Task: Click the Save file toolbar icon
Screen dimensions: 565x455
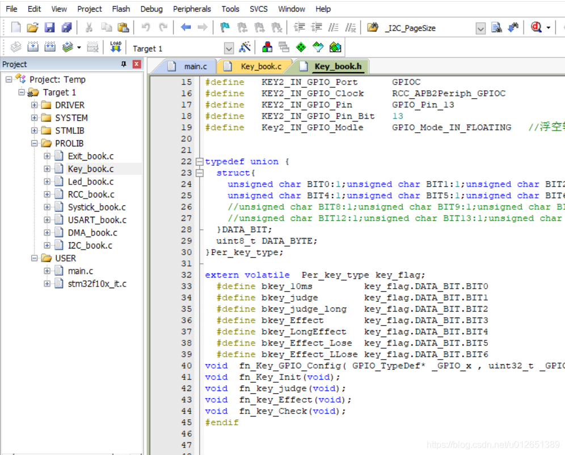Action: click(x=50, y=27)
